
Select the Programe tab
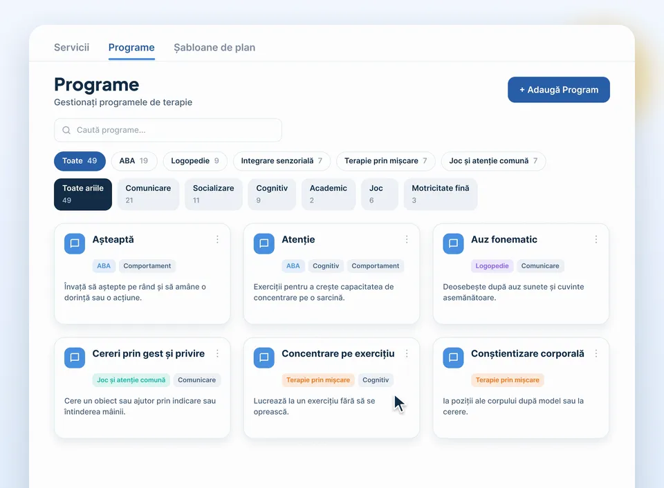coord(131,48)
